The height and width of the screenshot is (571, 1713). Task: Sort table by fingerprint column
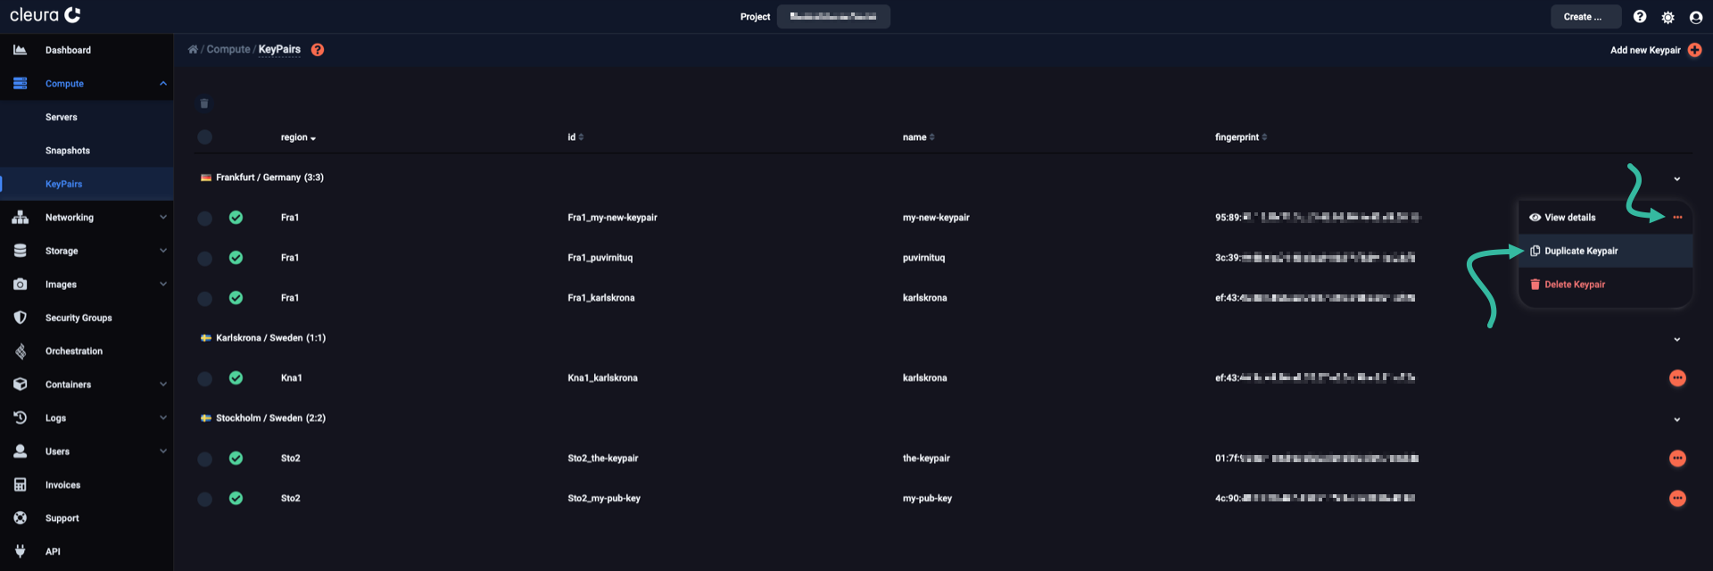coord(1241,137)
